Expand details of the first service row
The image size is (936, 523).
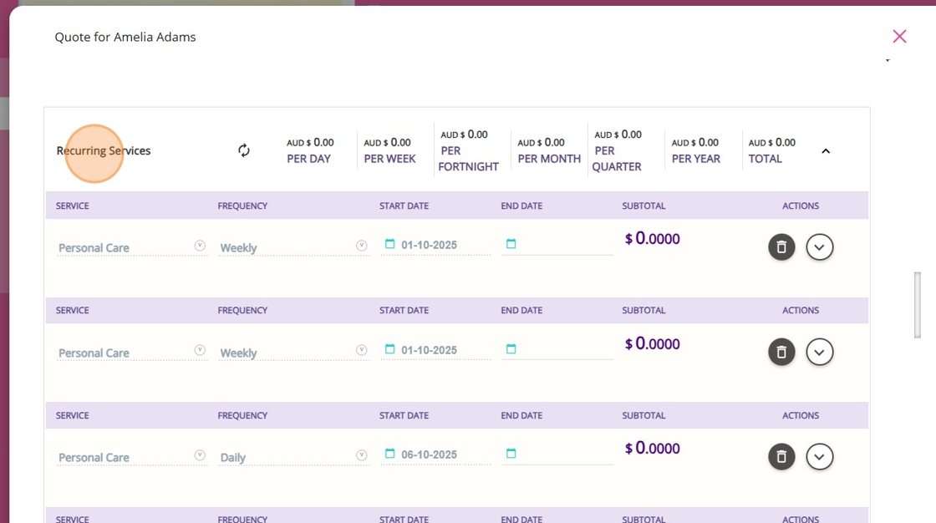click(x=820, y=247)
